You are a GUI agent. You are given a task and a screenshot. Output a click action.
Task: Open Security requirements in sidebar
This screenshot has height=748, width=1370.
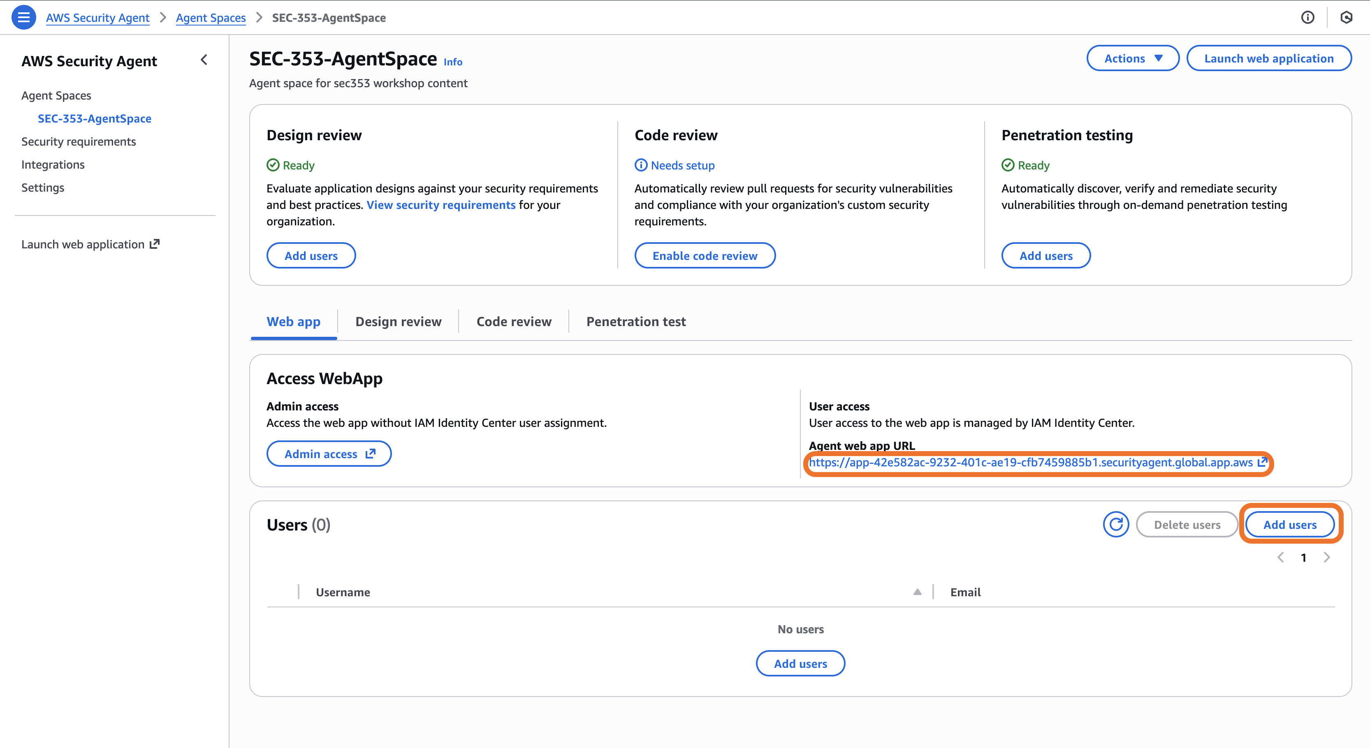[x=79, y=141]
